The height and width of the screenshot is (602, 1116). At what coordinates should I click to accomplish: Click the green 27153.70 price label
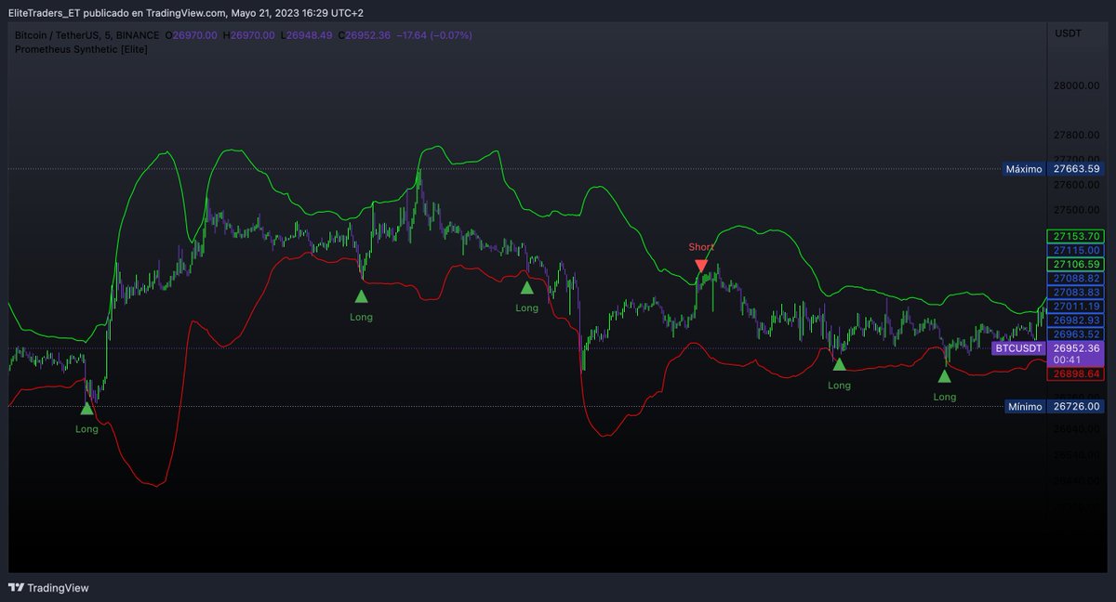pos(1077,236)
